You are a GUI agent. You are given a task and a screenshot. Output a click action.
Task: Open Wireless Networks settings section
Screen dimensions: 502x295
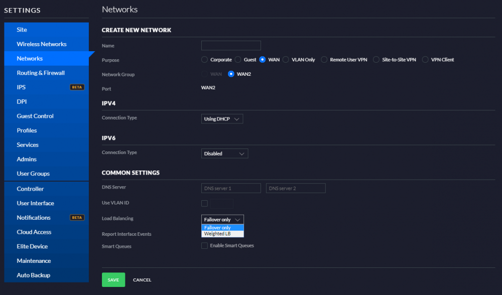click(42, 44)
